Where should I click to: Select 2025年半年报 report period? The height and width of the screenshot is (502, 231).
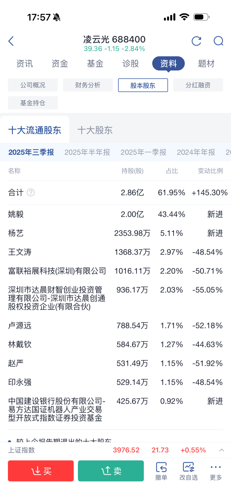(x=87, y=152)
